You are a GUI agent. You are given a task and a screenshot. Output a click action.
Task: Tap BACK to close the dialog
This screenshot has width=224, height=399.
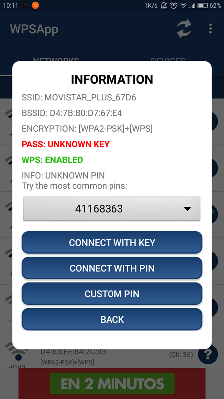point(112,319)
